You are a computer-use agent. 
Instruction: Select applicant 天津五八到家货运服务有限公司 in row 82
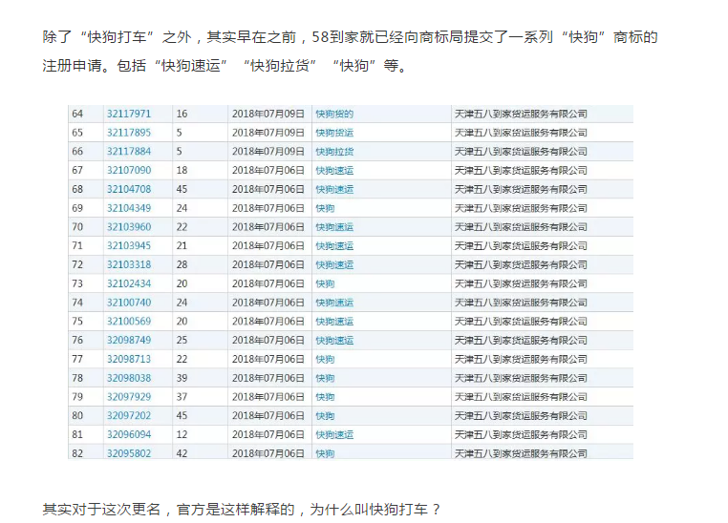(521, 453)
